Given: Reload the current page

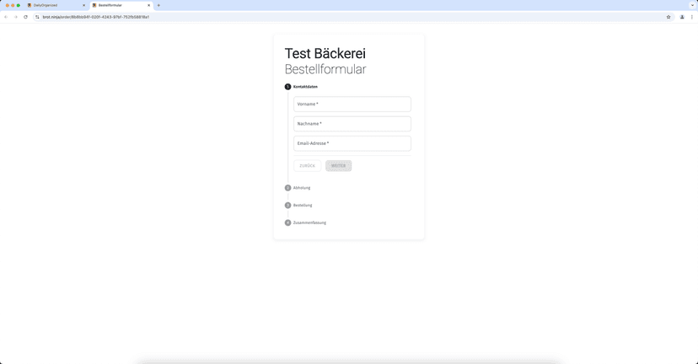Looking at the screenshot, I should (x=25, y=17).
